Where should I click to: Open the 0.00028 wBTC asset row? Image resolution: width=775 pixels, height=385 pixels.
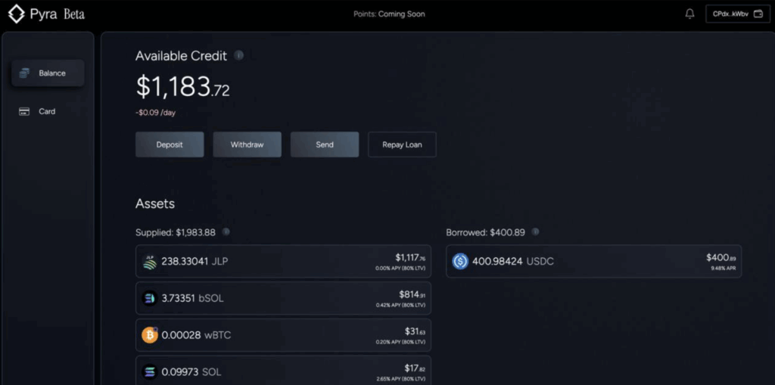(283, 335)
